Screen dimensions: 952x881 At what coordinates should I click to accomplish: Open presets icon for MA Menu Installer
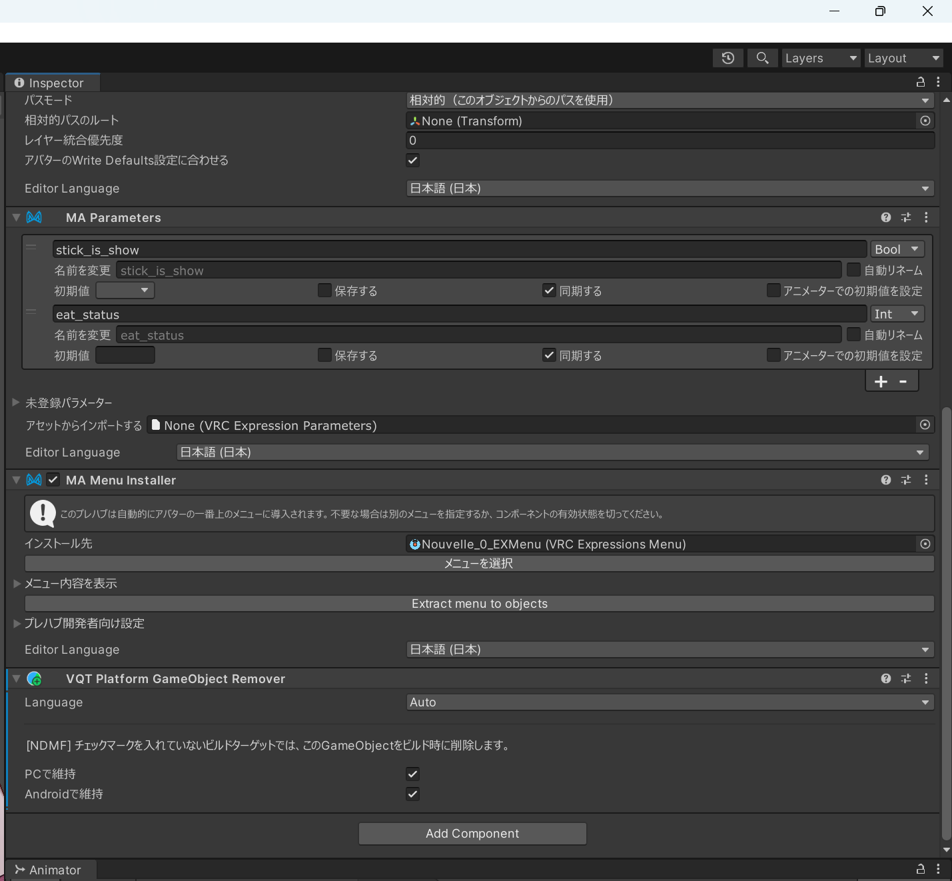(905, 480)
